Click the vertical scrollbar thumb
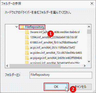The height and width of the screenshot is (93, 96). point(89,32)
